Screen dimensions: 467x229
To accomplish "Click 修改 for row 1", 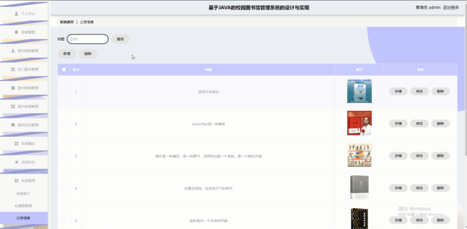I will coord(419,92).
